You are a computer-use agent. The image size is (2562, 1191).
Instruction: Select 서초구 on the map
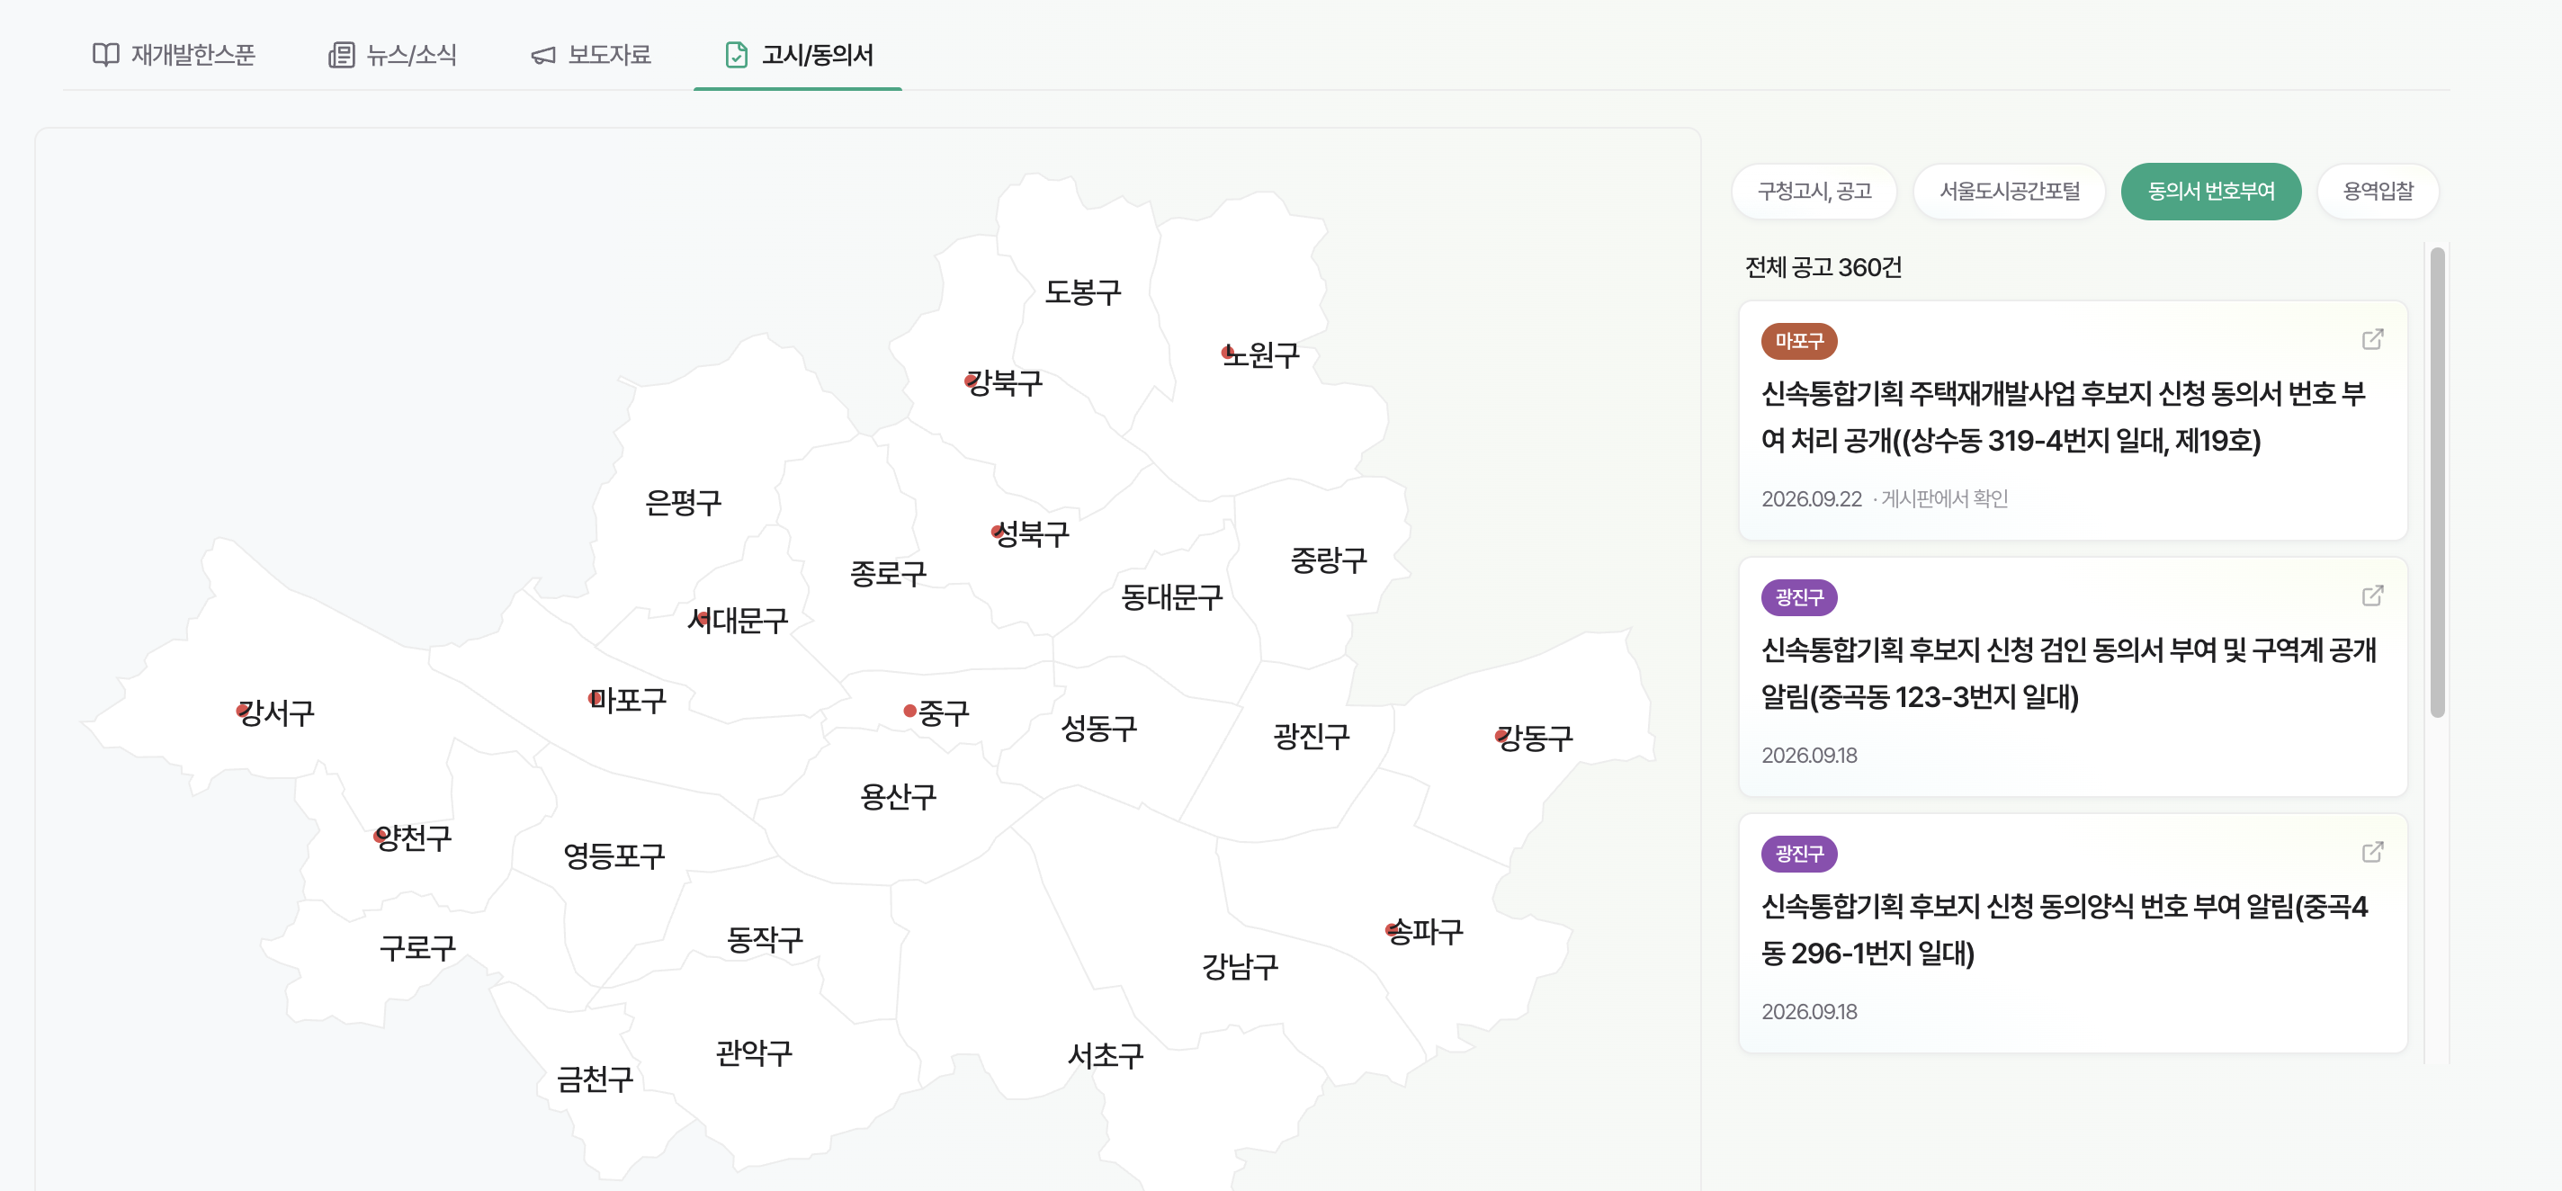[1106, 1055]
